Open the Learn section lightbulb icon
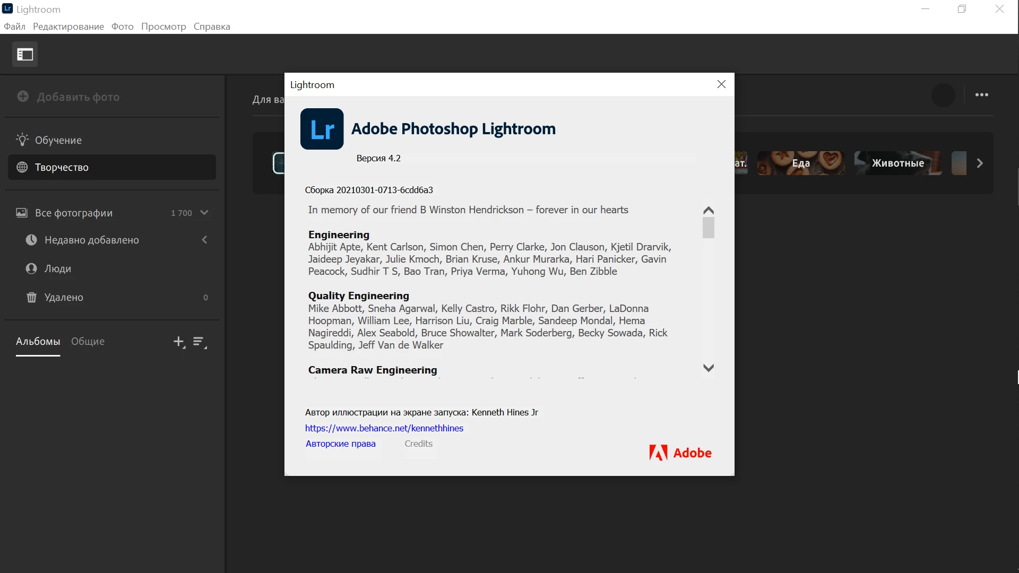Viewport: 1019px width, 573px height. point(22,140)
